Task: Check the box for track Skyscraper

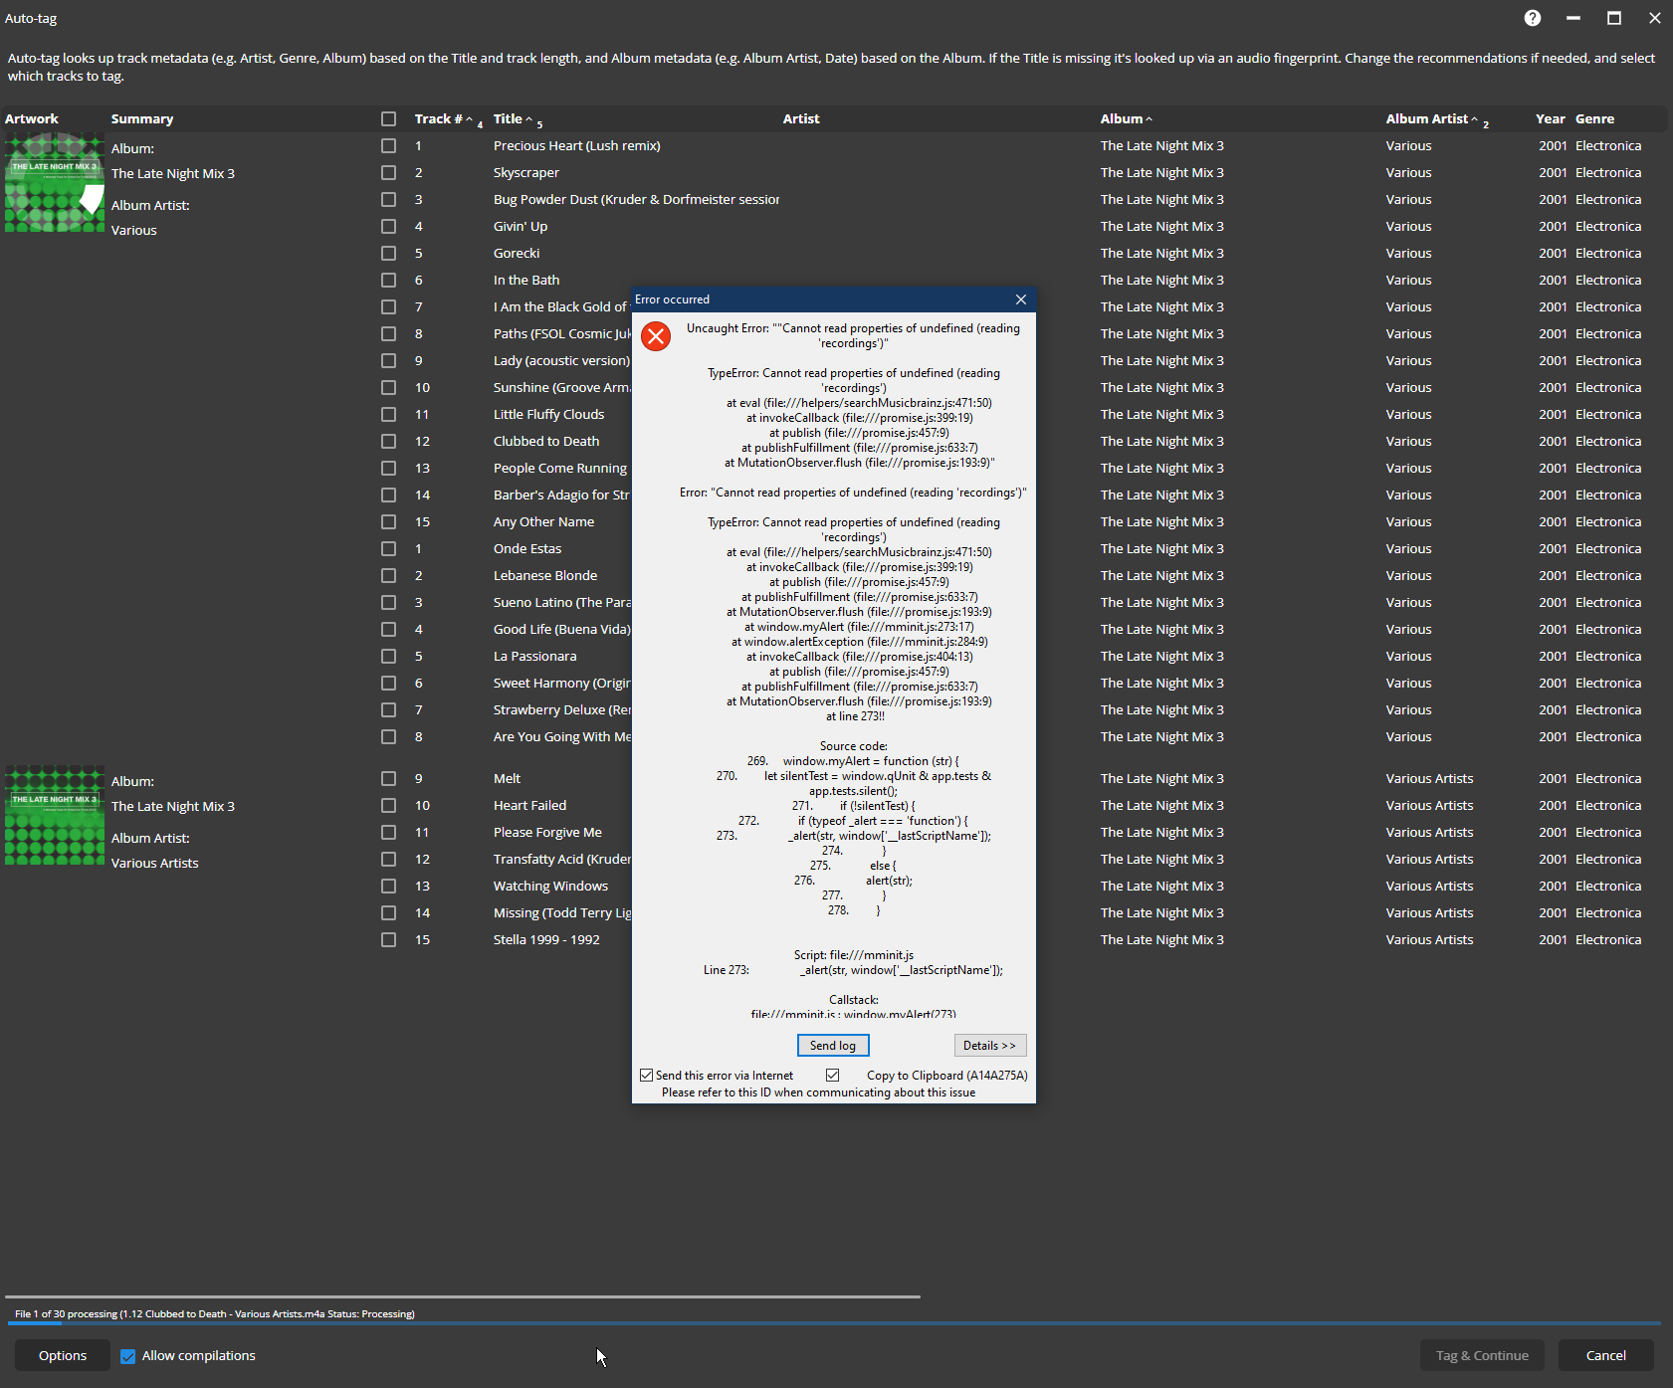Action: 388,173
